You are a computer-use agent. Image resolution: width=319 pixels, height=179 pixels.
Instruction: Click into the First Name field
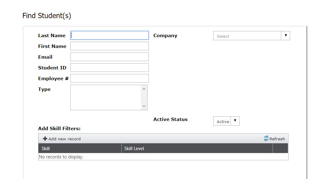[x=109, y=46]
